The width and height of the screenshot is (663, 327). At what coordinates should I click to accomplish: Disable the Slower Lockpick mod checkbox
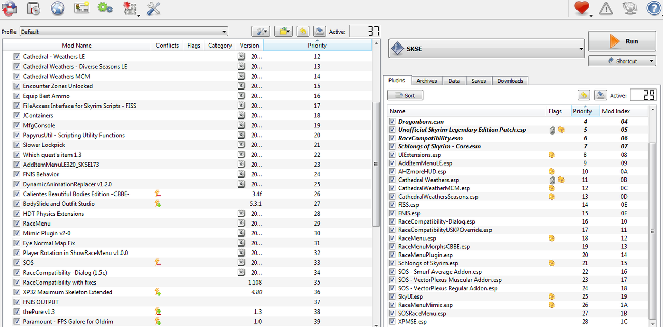pyautogui.click(x=17, y=145)
